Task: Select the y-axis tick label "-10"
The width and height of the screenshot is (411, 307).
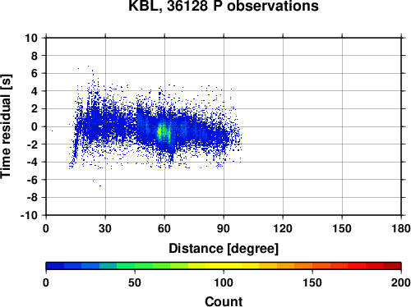Action: 29,215
